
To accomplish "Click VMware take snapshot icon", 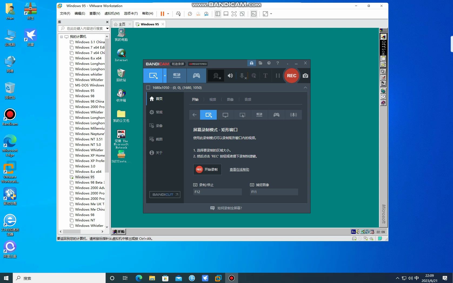I will [190, 14].
